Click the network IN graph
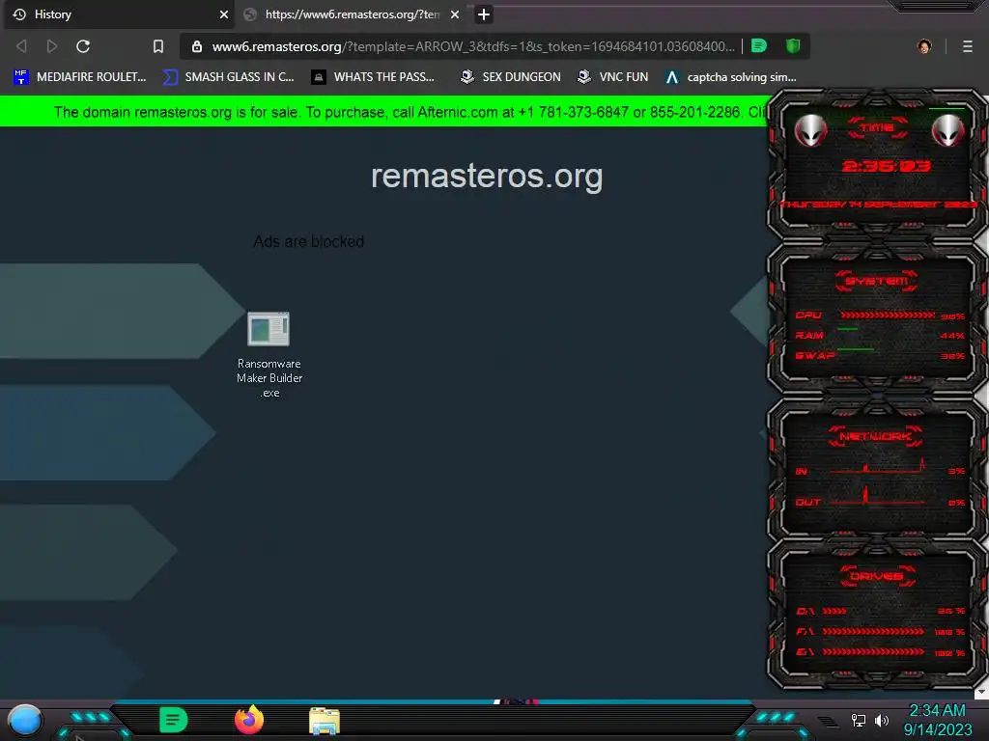 pos(879,466)
